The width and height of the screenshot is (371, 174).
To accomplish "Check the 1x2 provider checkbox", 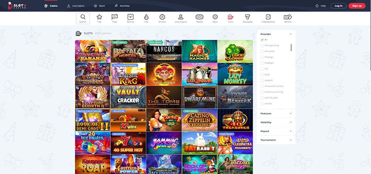I will pos(262,69).
